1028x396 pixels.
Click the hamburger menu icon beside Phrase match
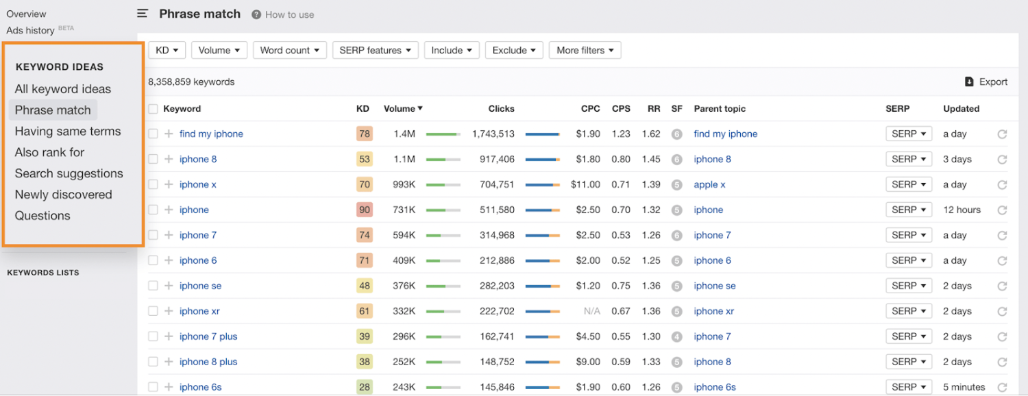(143, 14)
